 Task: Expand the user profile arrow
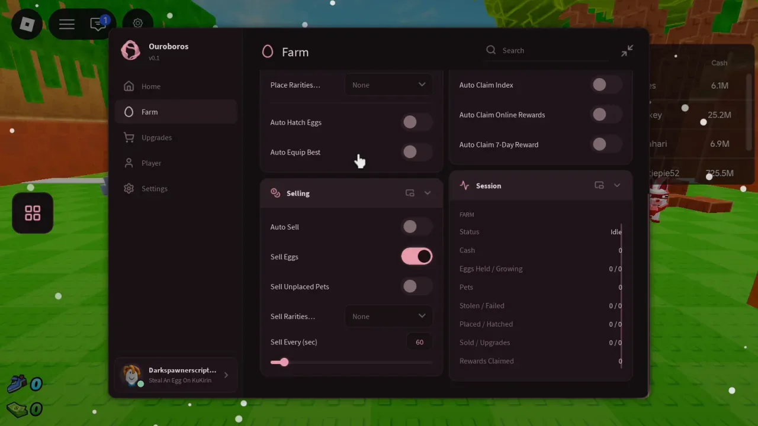coord(226,375)
